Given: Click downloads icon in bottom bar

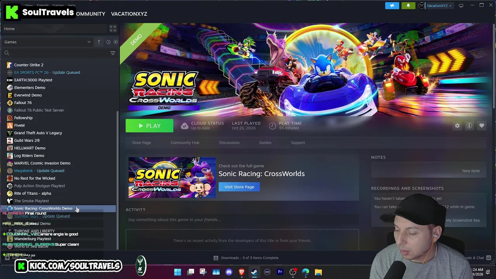Looking at the screenshot, I should [x=216, y=258].
